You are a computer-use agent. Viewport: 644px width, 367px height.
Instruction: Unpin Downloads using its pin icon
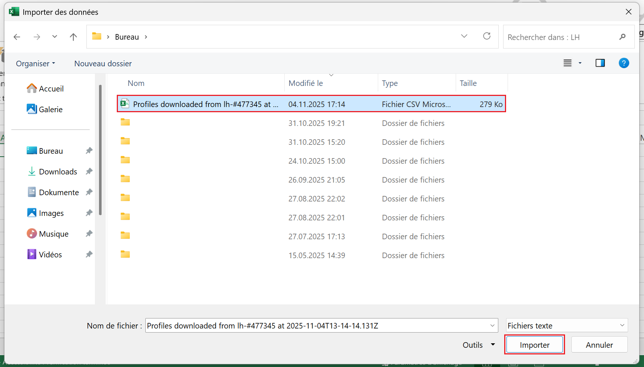click(x=89, y=171)
